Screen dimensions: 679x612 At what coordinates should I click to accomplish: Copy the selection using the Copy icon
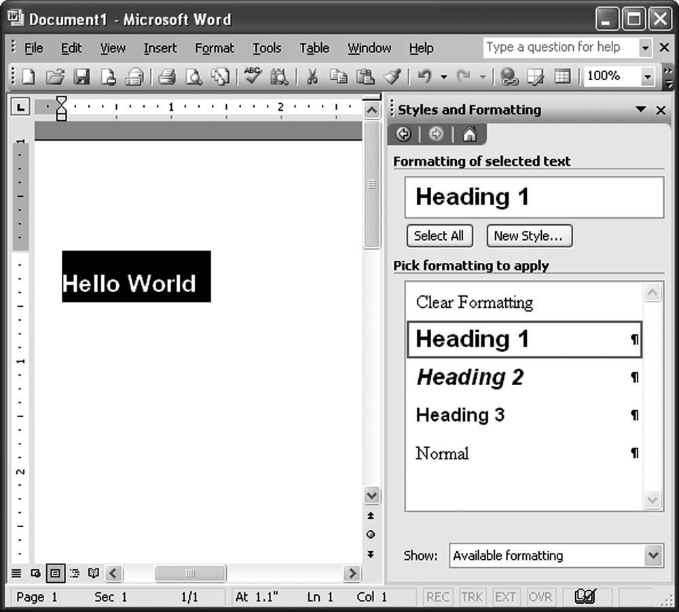[338, 77]
